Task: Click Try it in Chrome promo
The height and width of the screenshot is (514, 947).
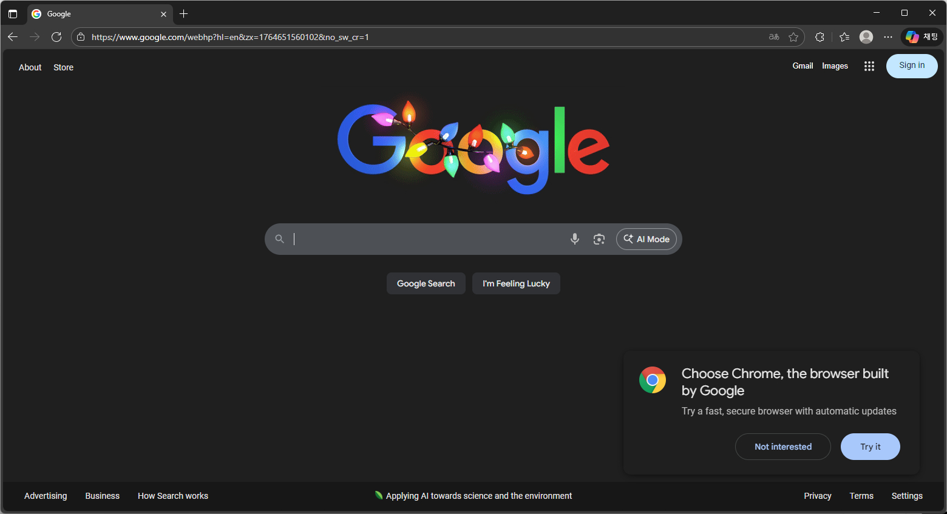Action: (x=871, y=447)
